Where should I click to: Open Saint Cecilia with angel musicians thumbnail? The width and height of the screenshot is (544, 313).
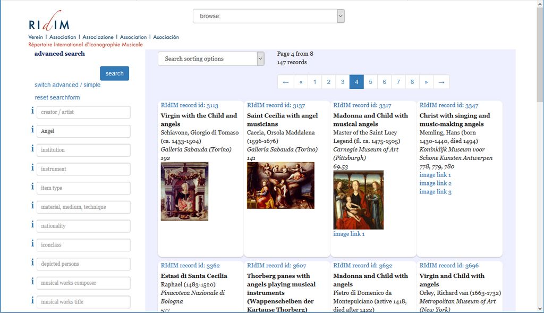coord(280,185)
